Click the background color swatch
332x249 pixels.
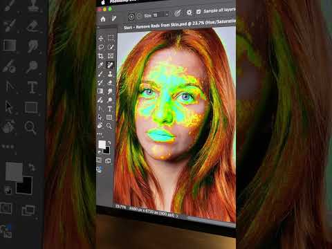(x=107, y=150)
